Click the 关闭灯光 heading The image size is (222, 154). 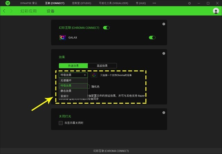[x=65, y=116]
